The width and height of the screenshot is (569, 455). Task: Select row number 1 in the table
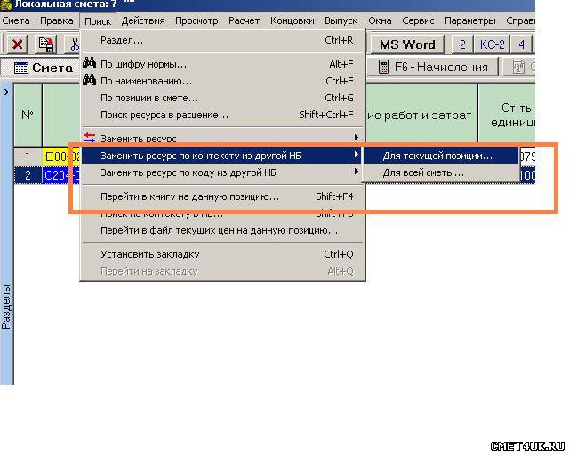point(28,156)
